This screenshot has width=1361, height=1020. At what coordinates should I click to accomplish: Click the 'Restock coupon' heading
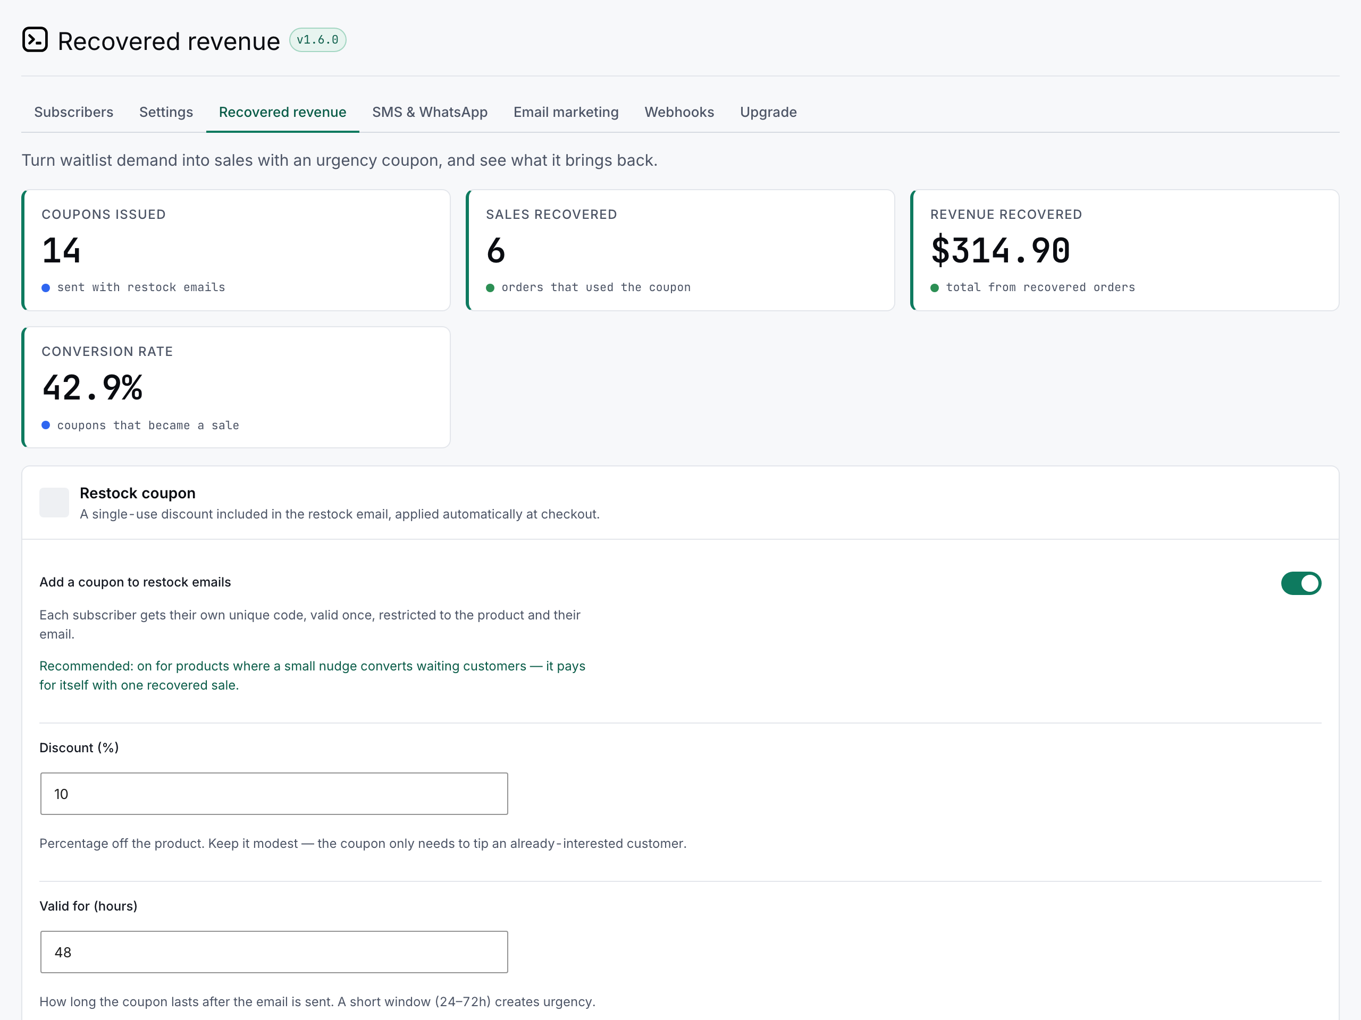(x=138, y=493)
